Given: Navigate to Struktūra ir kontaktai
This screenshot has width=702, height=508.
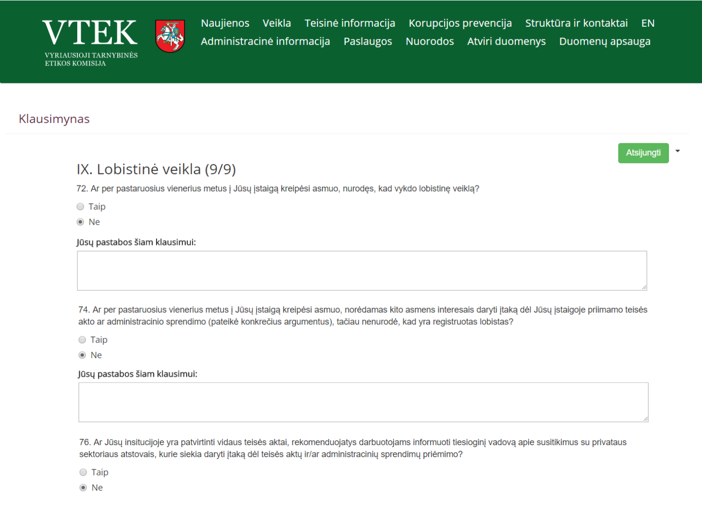Looking at the screenshot, I should tap(576, 23).
